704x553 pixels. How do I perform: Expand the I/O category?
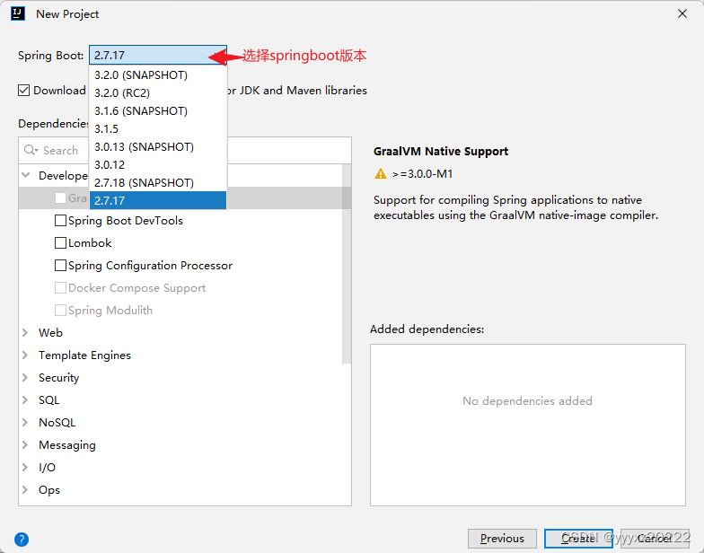pyautogui.click(x=25, y=467)
